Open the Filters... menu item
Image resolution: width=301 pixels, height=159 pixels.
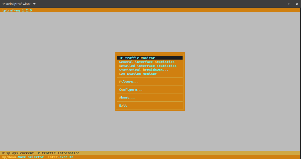129,82
